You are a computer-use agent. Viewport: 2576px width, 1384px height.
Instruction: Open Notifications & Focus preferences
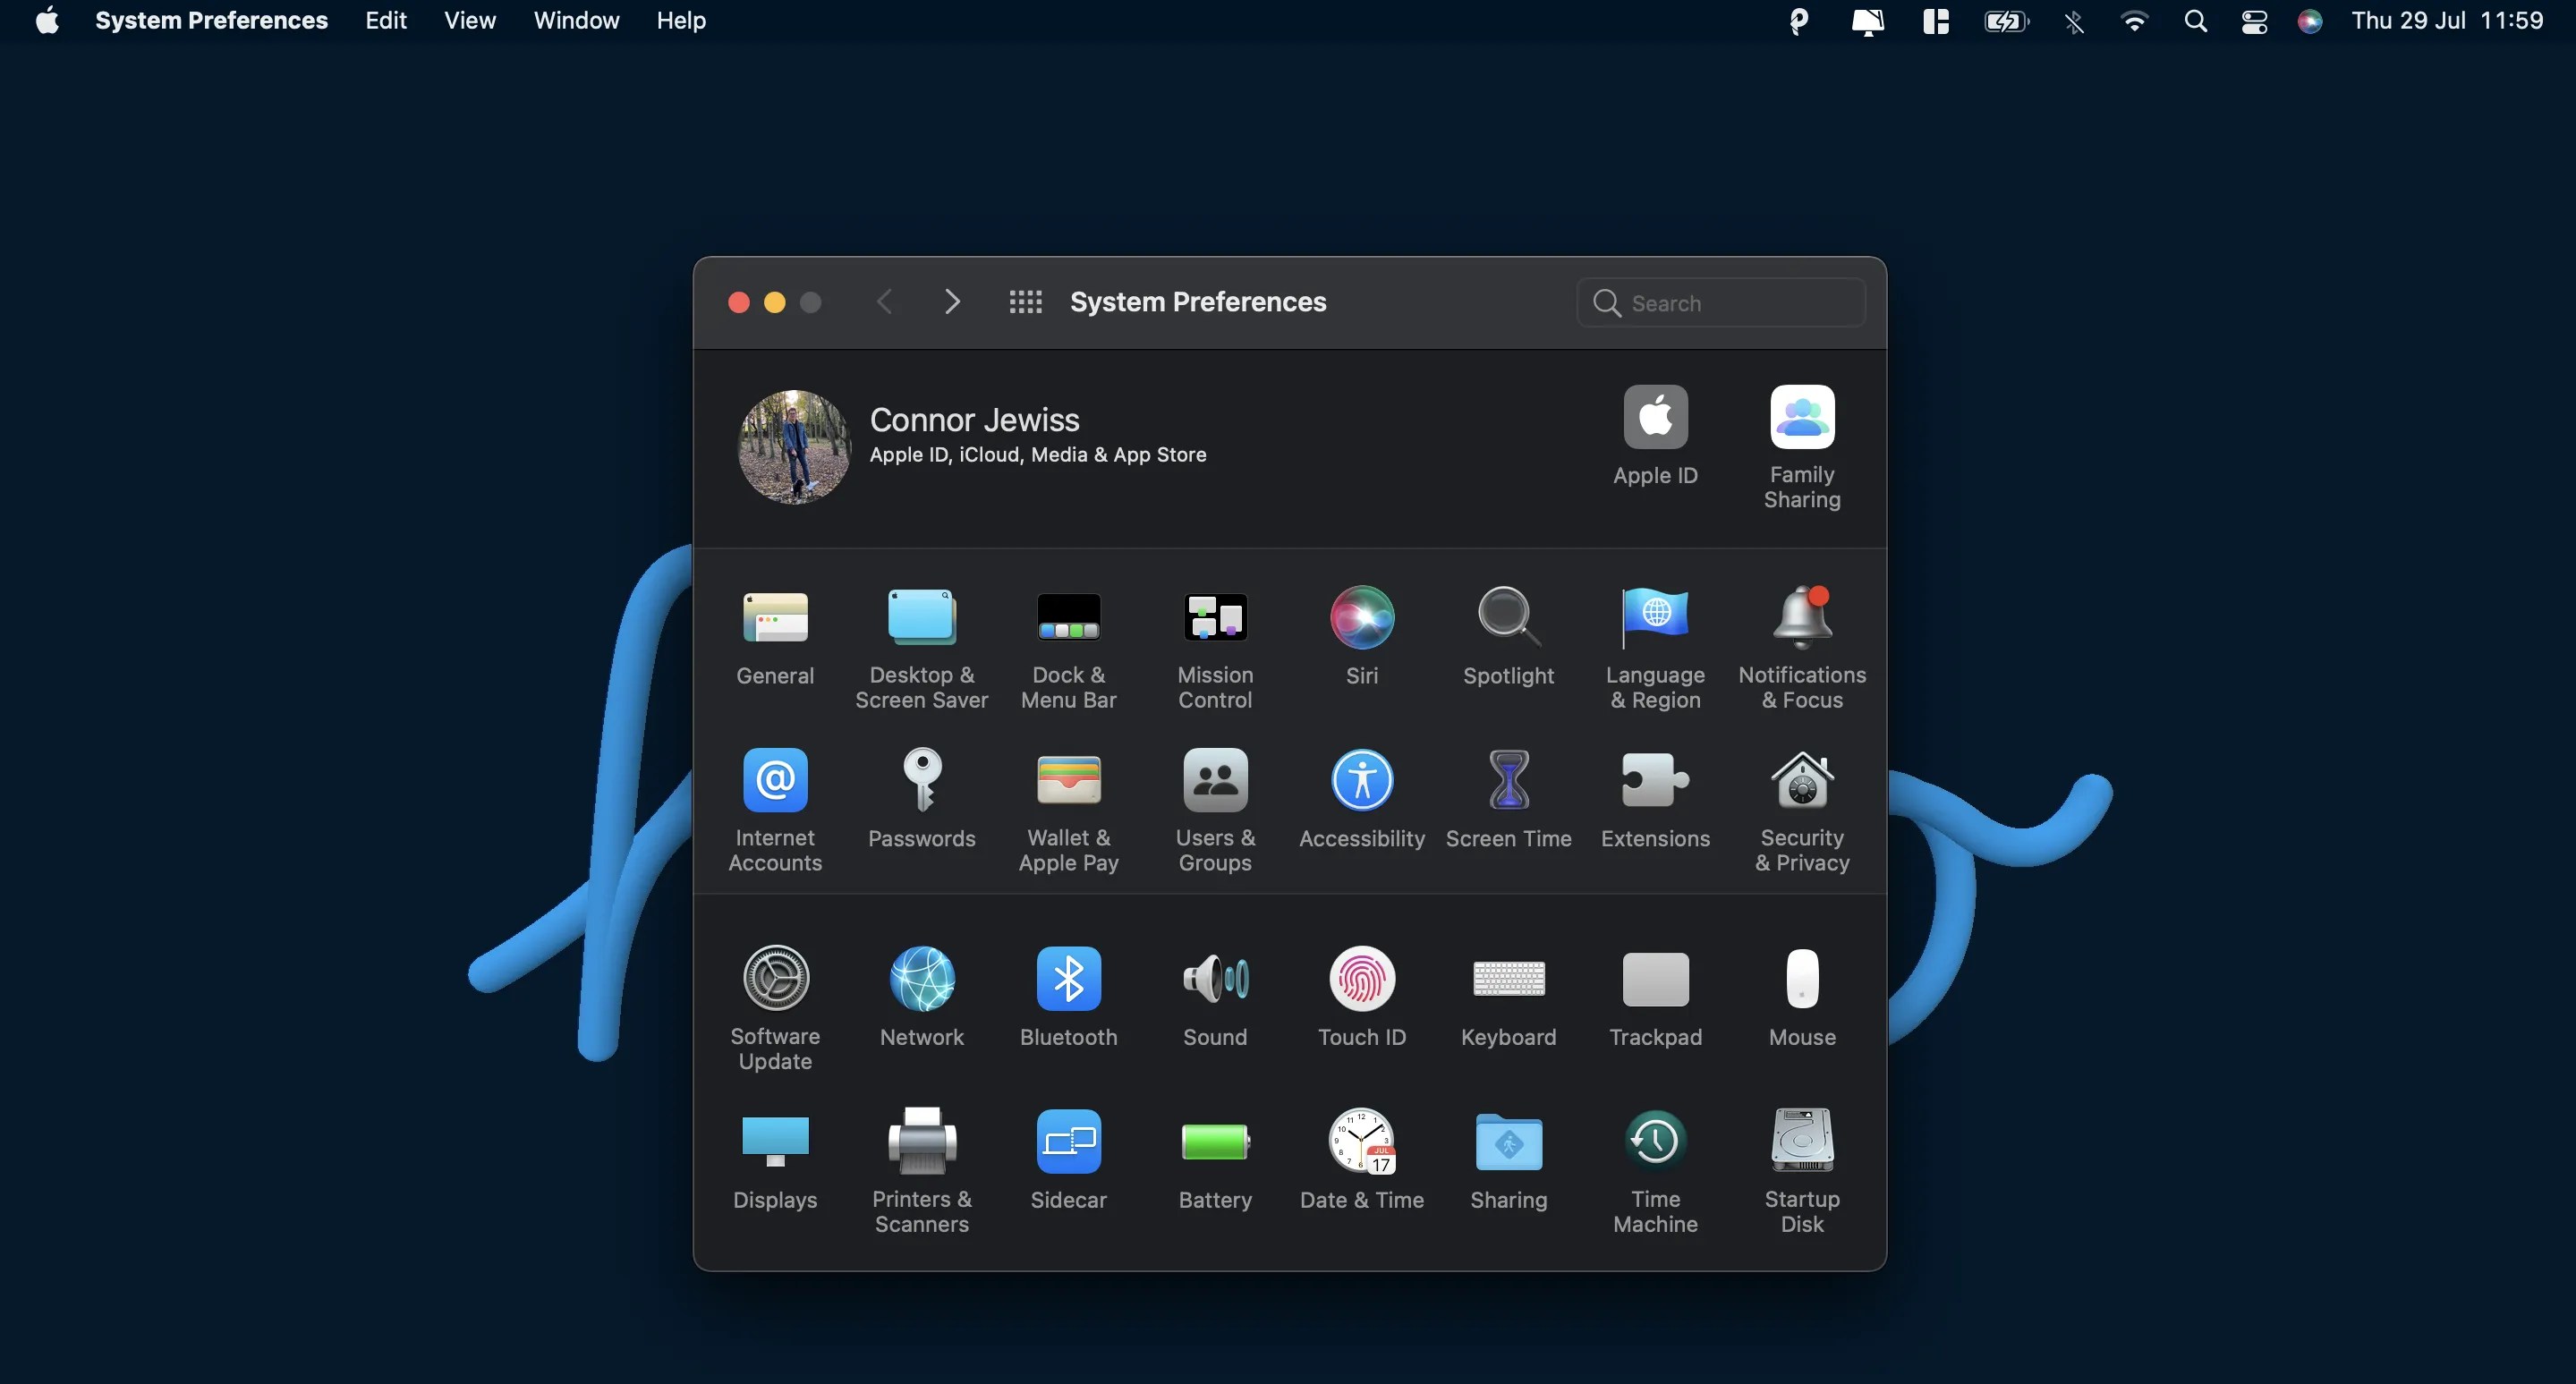[1802, 647]
